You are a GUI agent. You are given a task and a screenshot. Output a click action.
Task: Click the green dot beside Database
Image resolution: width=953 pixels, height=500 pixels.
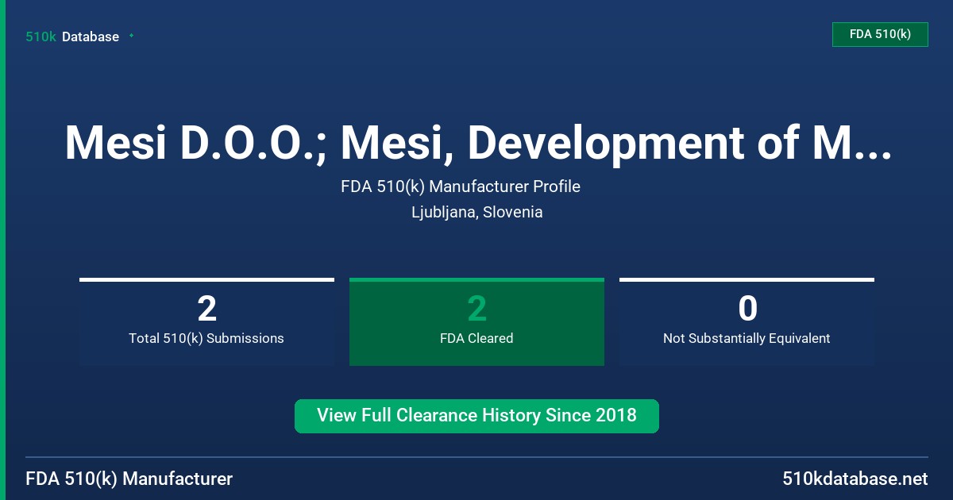131,36
